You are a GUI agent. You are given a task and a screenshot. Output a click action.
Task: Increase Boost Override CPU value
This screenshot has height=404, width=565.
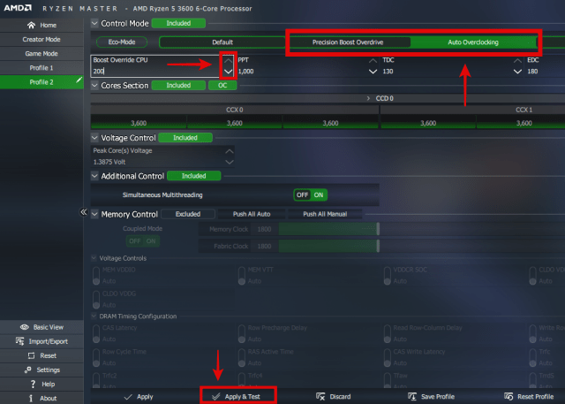click(x=228, y=60)
